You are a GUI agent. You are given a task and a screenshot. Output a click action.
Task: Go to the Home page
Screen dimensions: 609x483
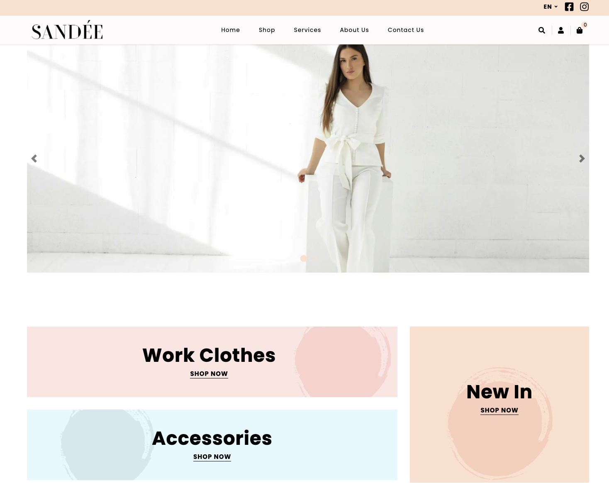[231, 30]
